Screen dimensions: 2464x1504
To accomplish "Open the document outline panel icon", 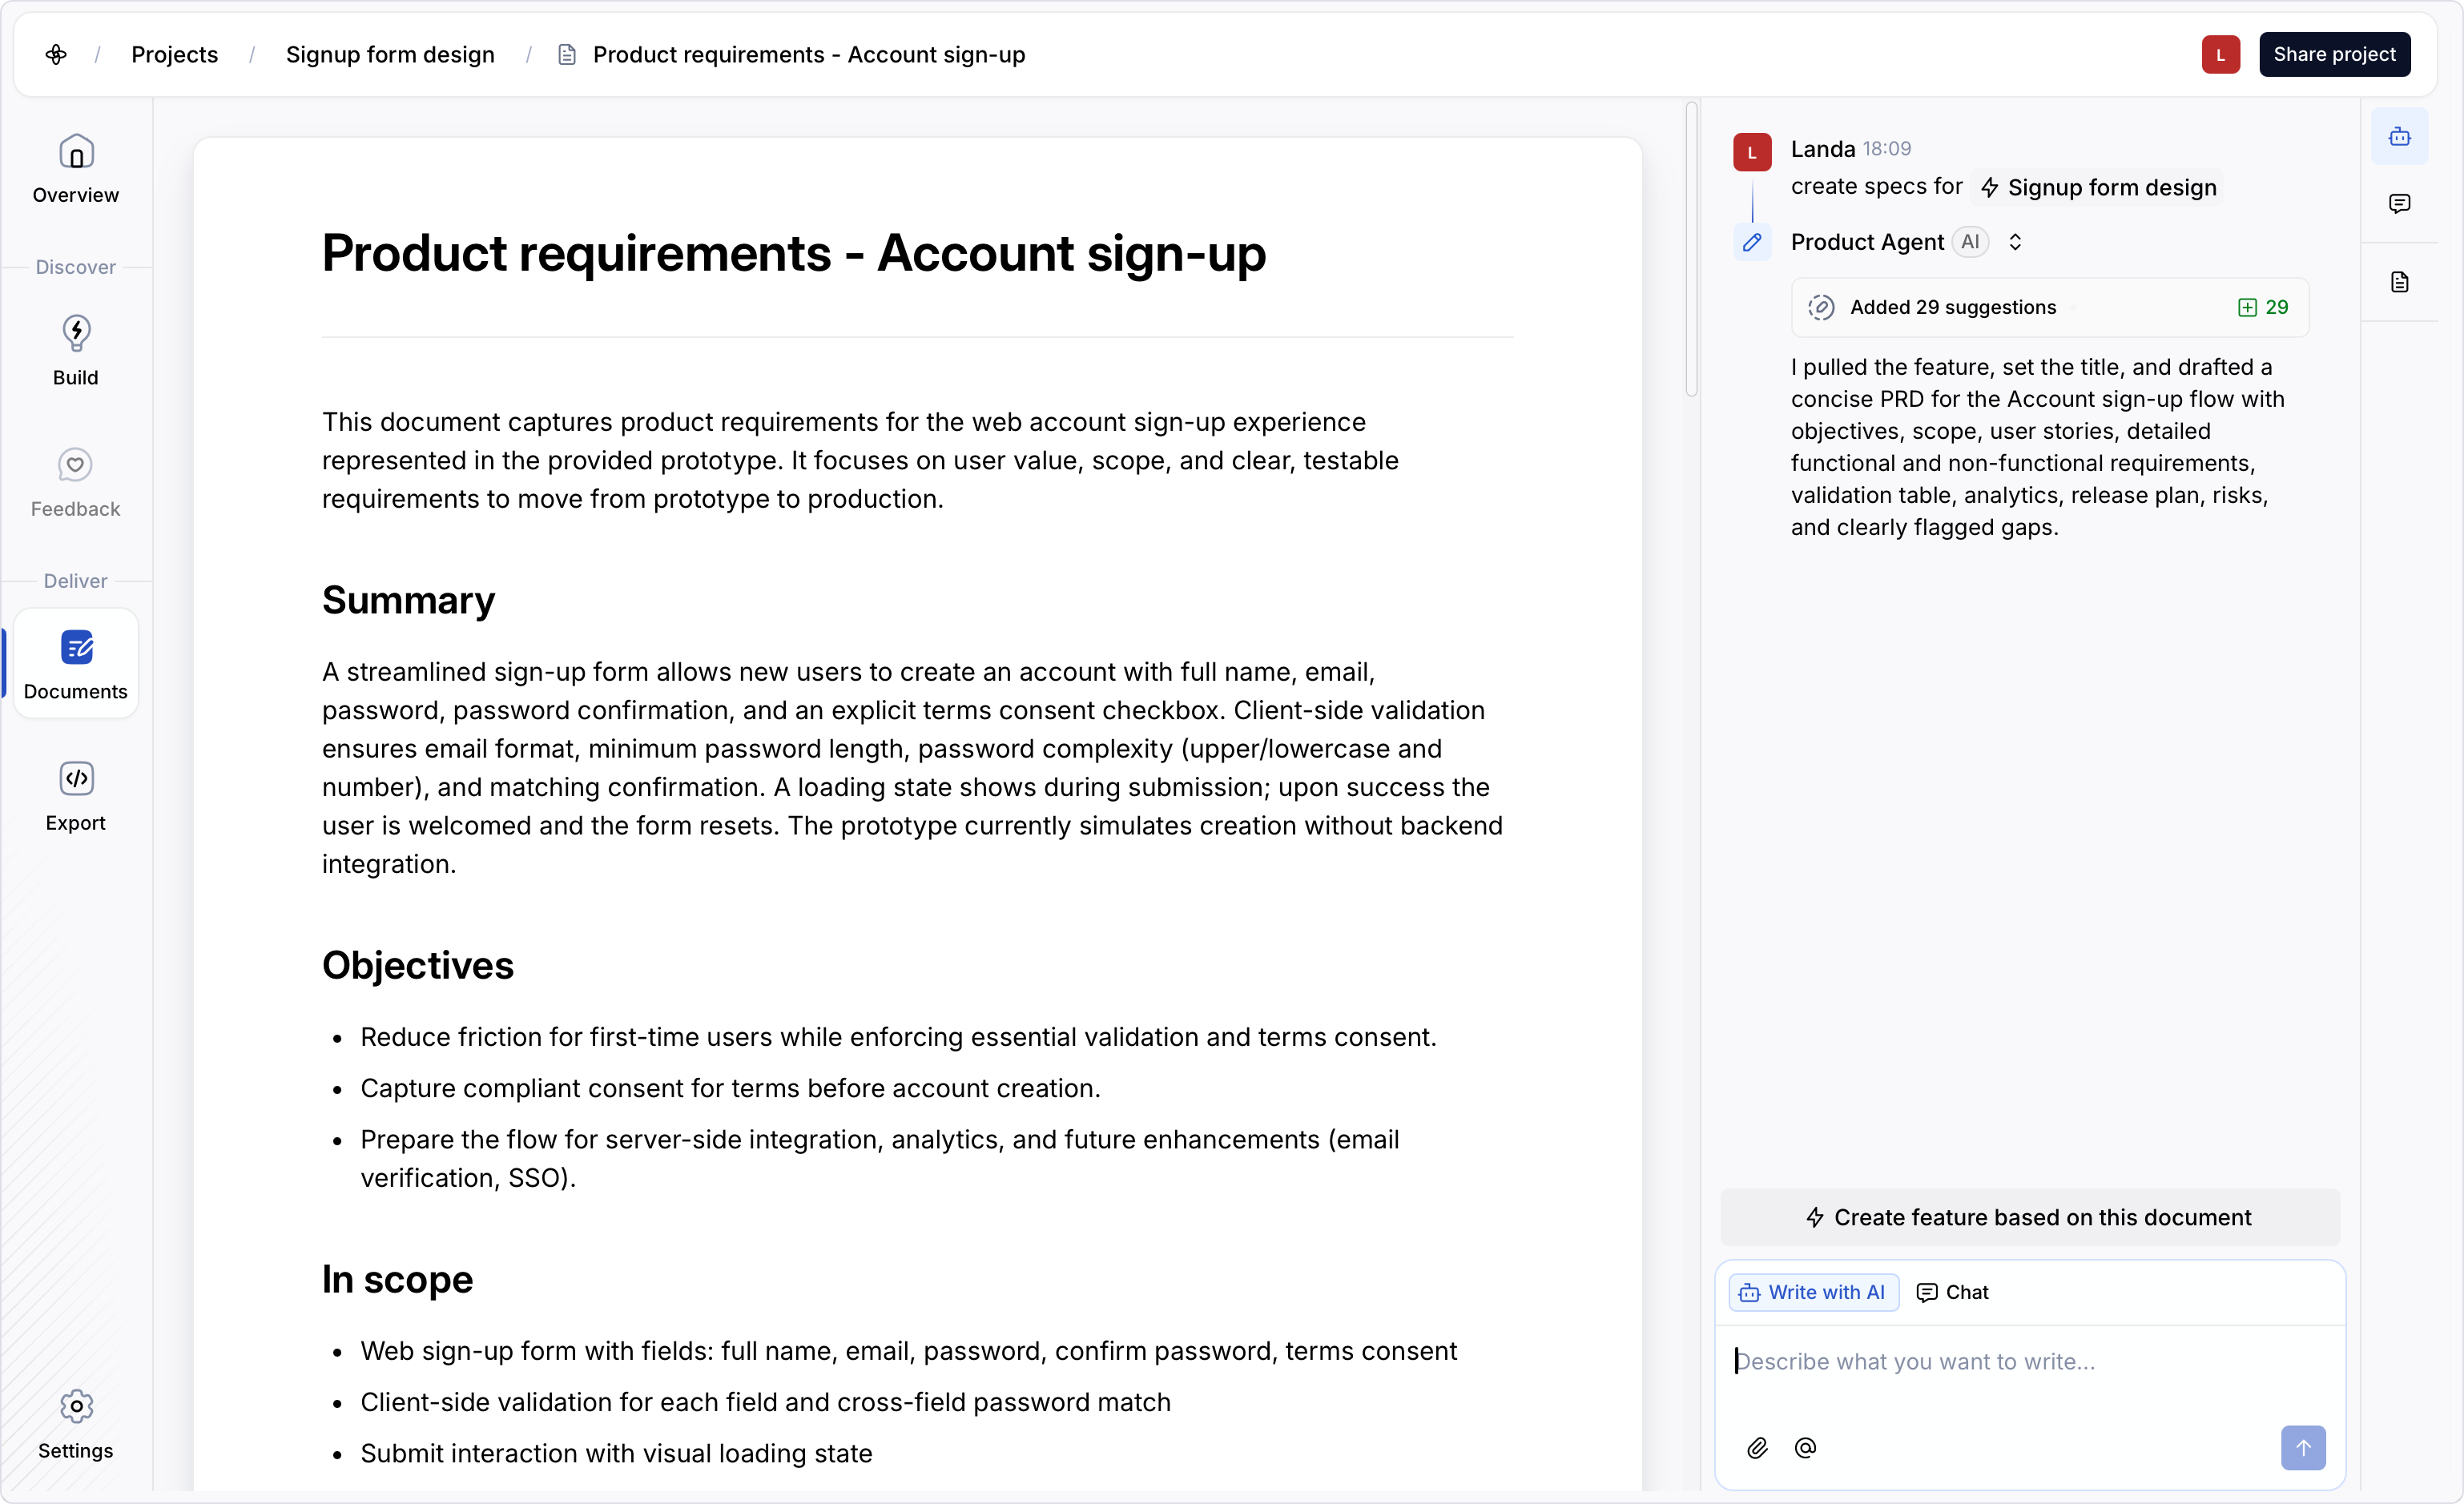I will click(x=2399, y=282).
